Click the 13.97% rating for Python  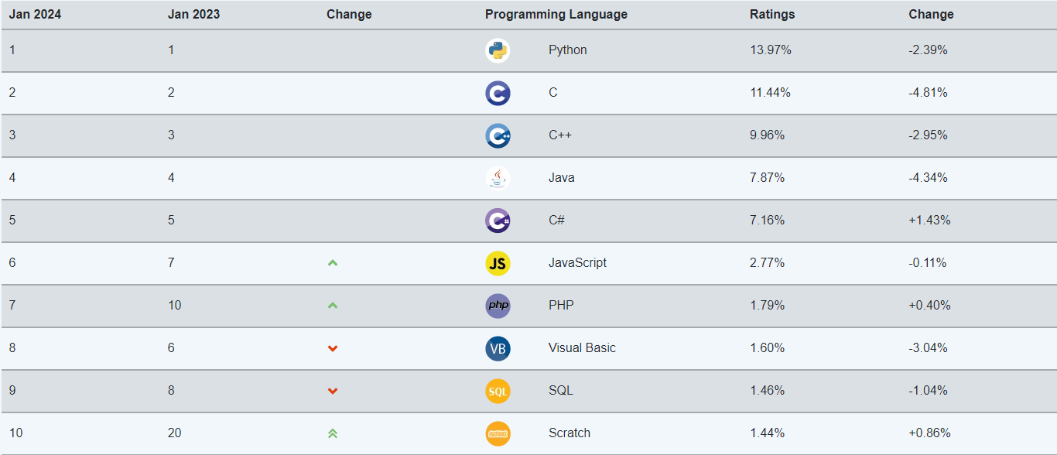(770, 50)
